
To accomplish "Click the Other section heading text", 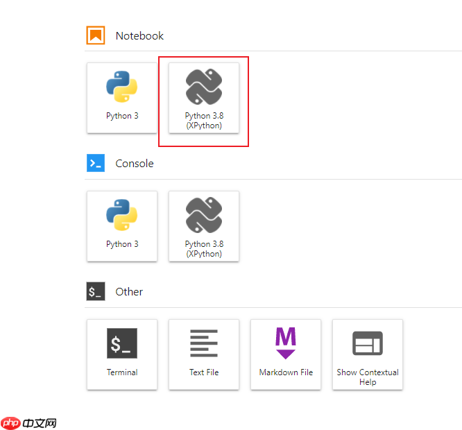I will (x=129, y=292).
